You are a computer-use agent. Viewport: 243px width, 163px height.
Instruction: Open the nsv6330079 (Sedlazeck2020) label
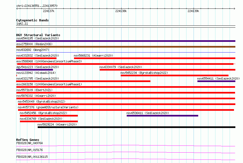point(121,67)
